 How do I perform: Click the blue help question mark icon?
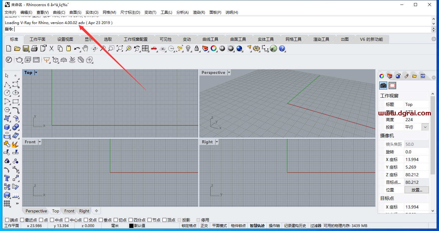pos(282,48)
